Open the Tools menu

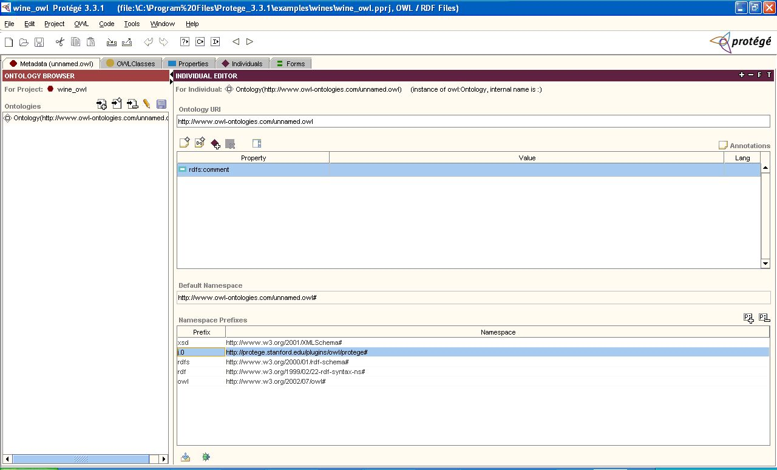(x=132, y=24)
